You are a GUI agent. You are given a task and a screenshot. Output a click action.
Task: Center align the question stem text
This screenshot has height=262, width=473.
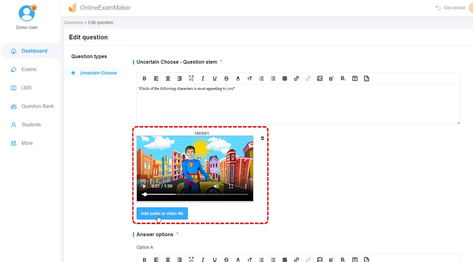(x=168, y=78)
